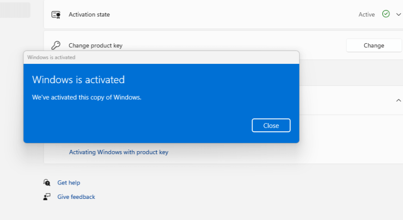
Task: Collapse the section using the up chevron
Action: pyautogui.click(x=398, y=100)
